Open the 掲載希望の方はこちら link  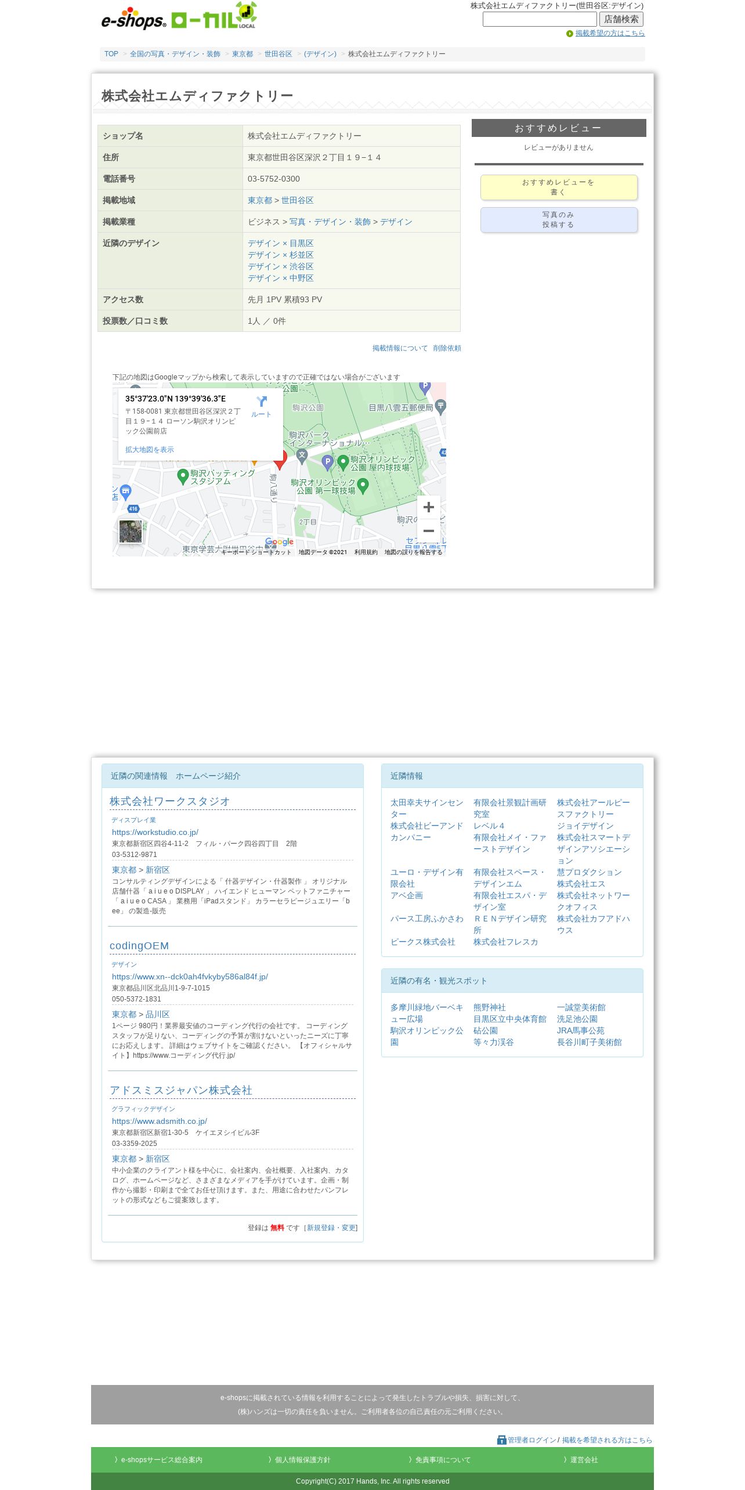click(610, 33)
